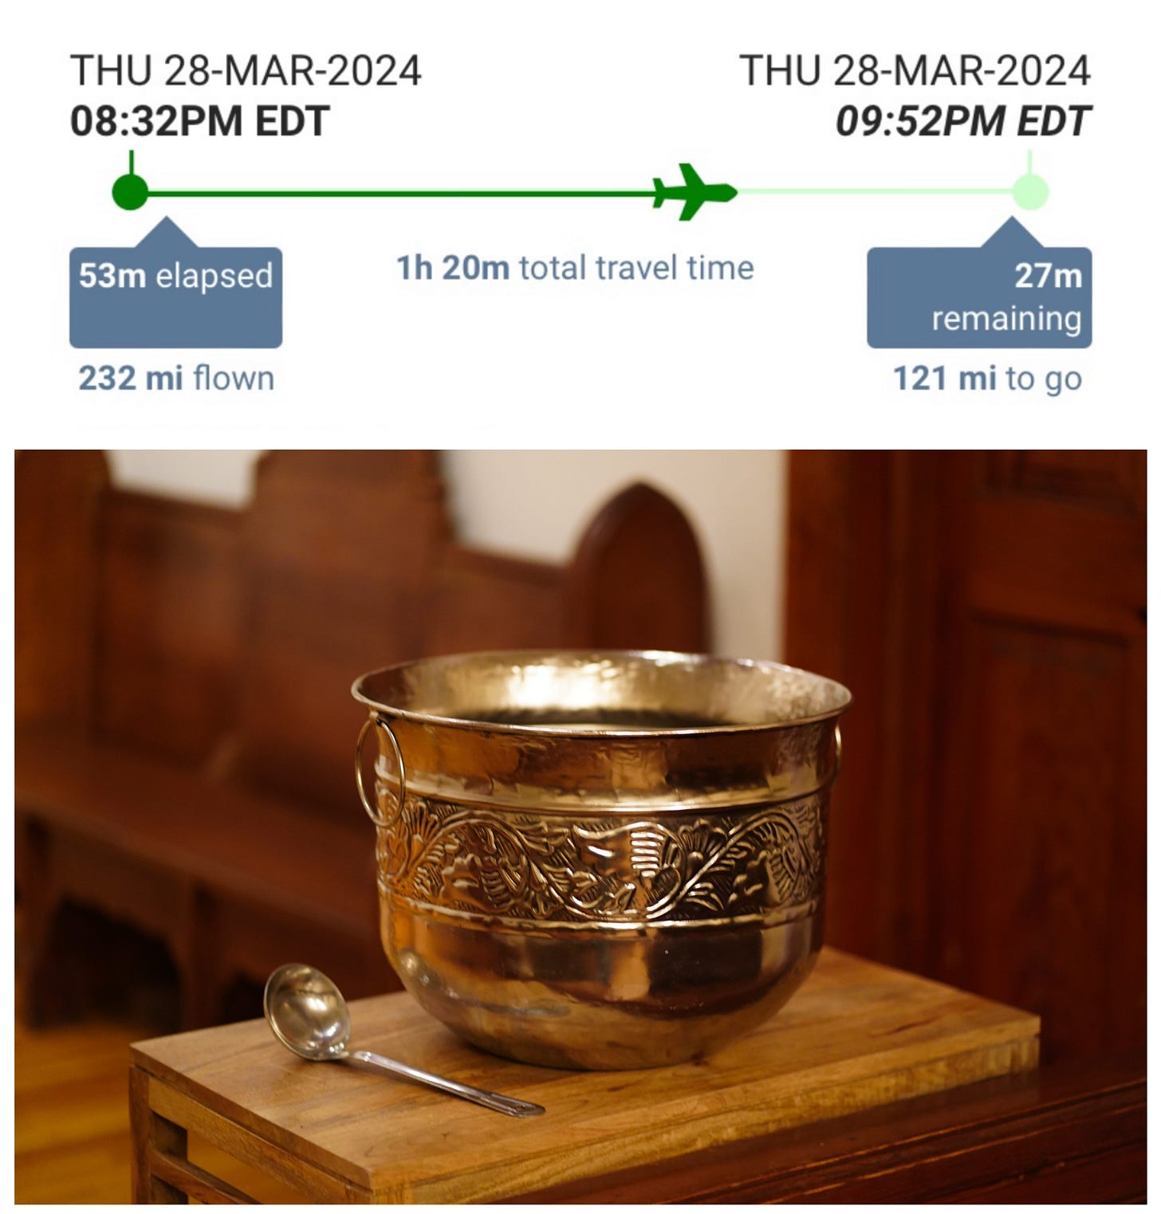Click the 232 mi flown label
Viewport: 1161px width, 1214px height.
click(176, 379)
